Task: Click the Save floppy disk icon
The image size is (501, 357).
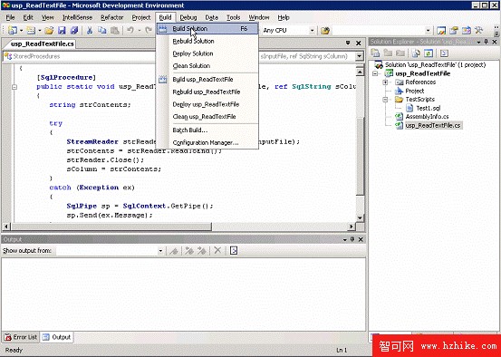Action: 62,31
